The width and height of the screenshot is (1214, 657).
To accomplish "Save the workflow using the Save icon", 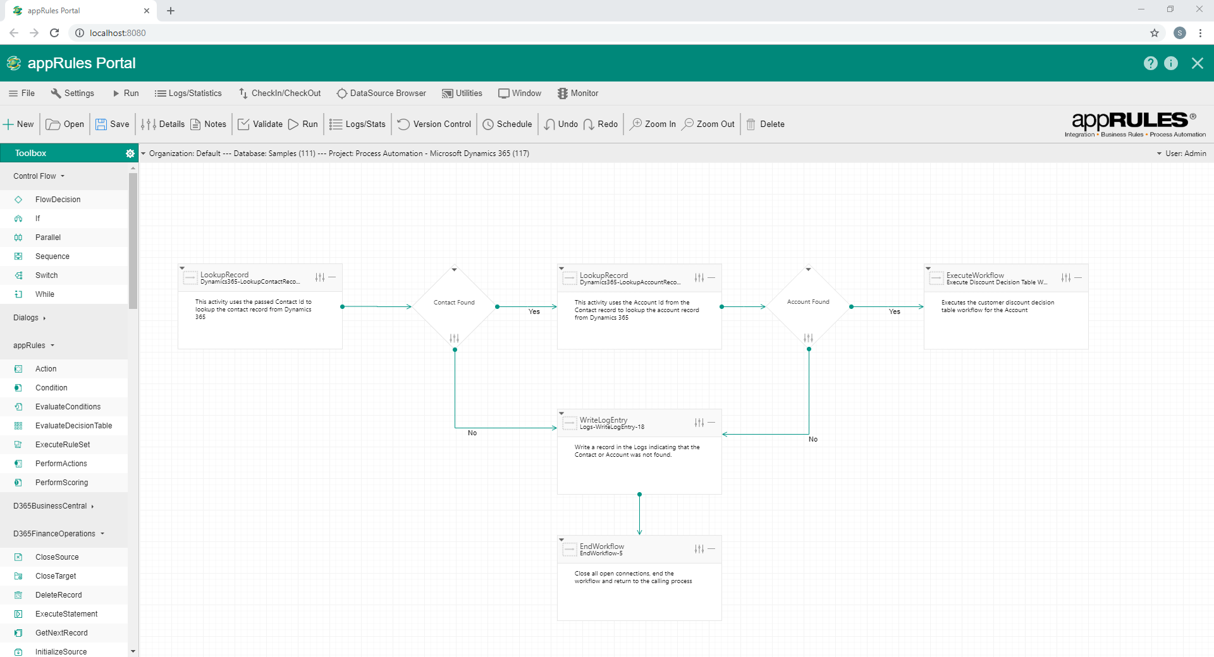I will [x=112, y=124].
